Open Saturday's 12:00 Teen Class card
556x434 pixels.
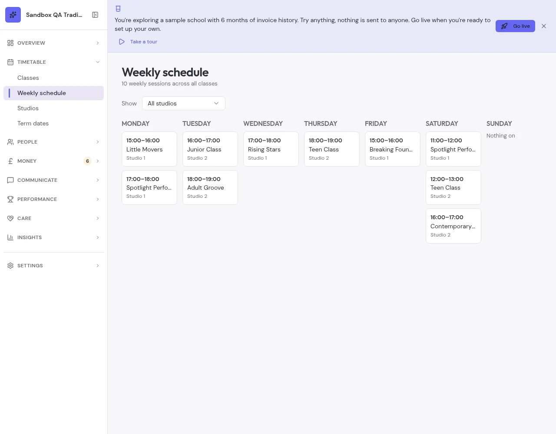coord(453,187)
